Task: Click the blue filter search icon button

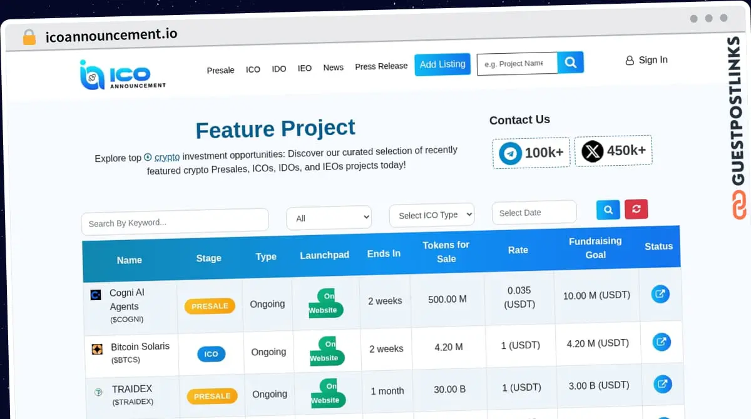Action: [x=608, y=209]
